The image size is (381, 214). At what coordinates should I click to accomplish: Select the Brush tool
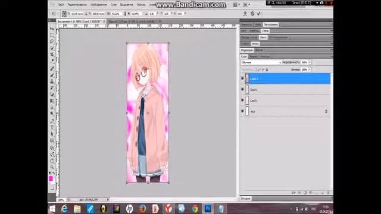coord(52,75)
